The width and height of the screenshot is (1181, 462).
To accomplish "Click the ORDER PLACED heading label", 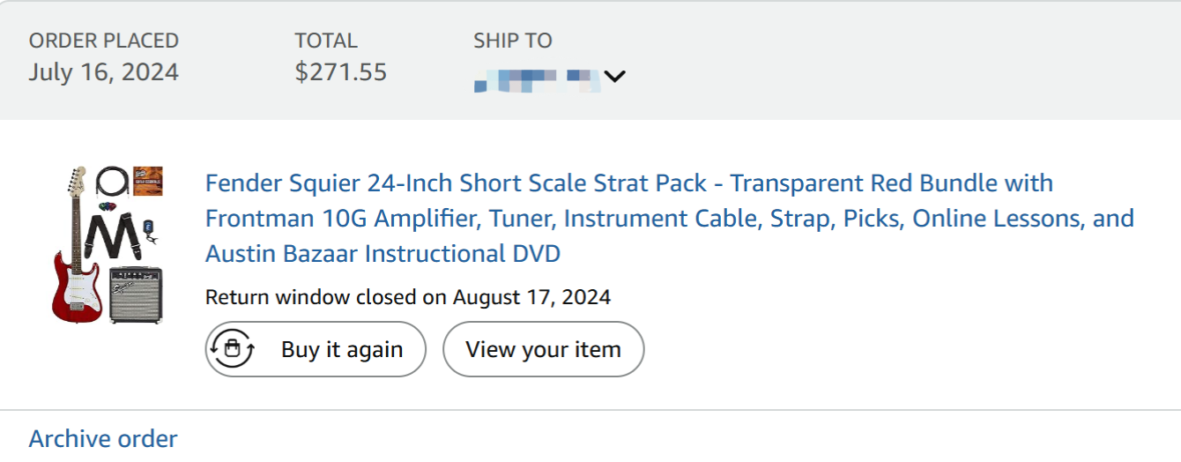I will click(103, 41).
